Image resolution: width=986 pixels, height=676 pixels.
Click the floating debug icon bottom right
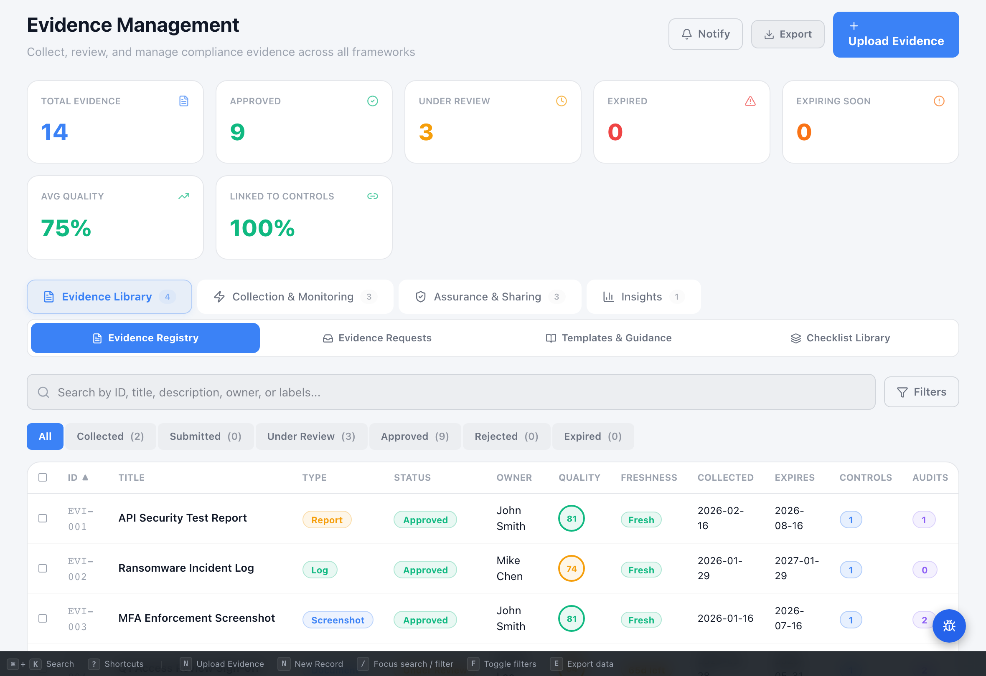(949, 626)
